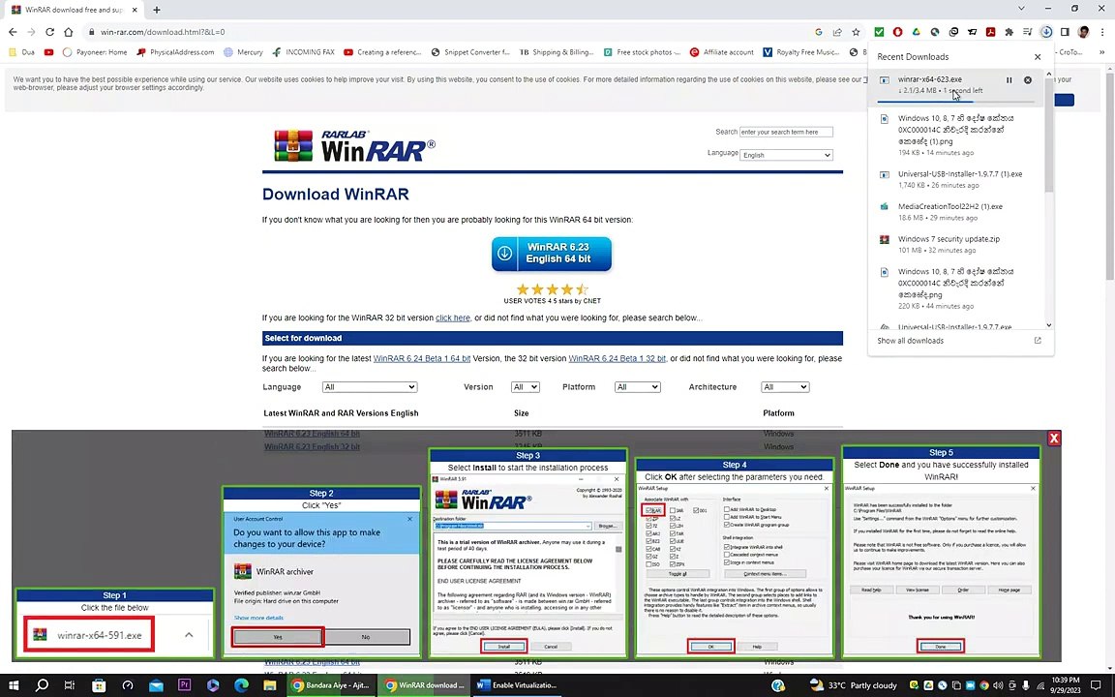
Task: Open the 33°C Partly cloudy weather widget
Action: coord(854,685)
